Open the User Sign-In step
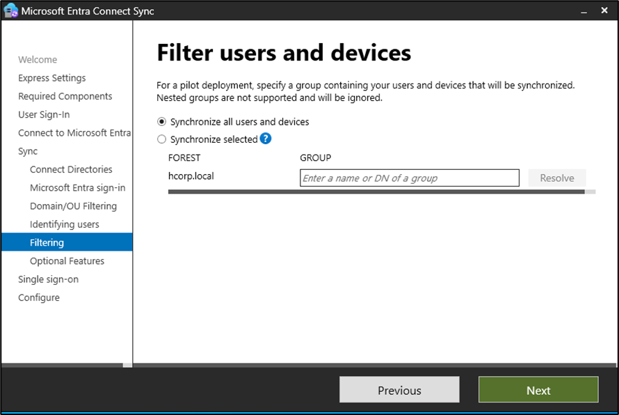 point(44,114)
